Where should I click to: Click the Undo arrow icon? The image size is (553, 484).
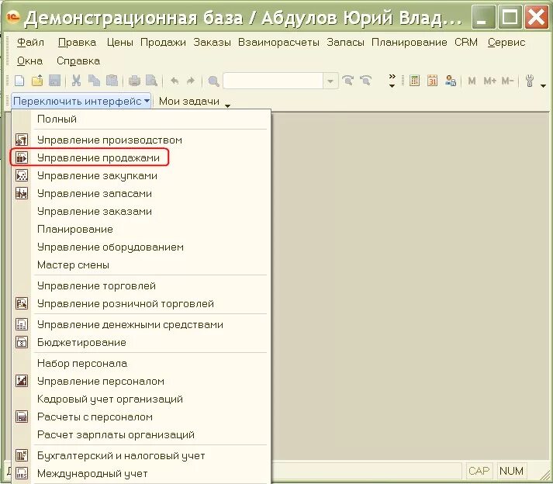pyautogui.click(x=175, y=81)
